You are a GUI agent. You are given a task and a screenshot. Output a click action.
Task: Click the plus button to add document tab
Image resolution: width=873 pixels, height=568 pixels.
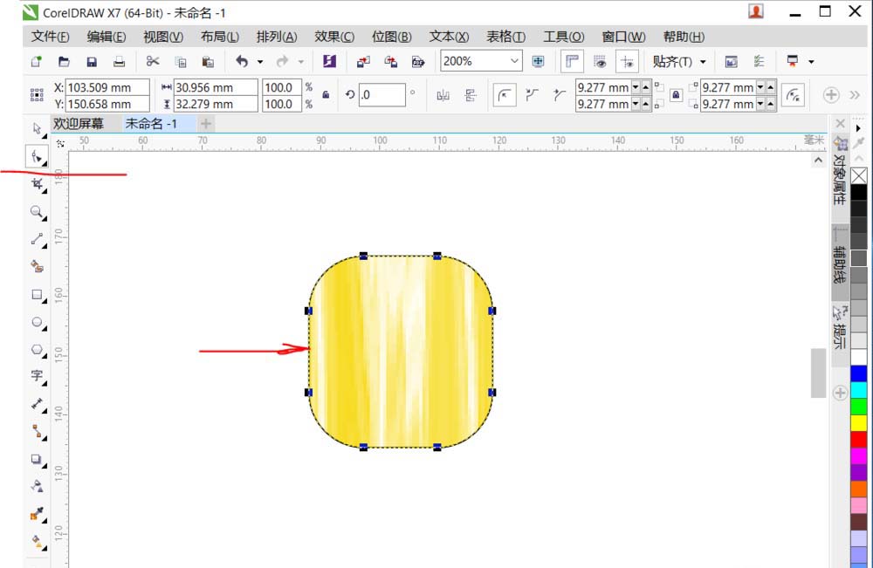click(206, 124)
